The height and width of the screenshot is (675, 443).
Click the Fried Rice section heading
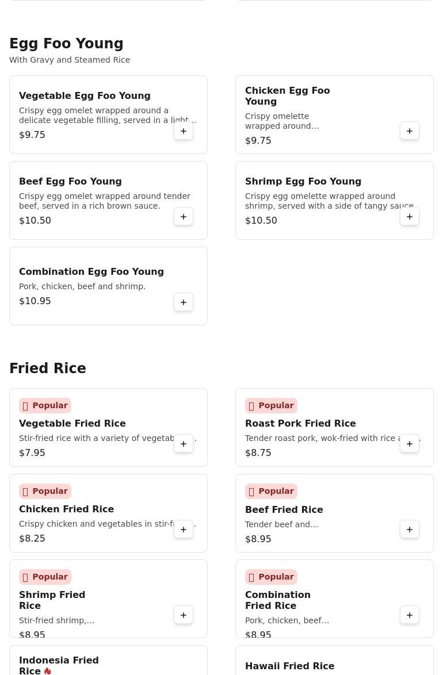coord(48,369)
